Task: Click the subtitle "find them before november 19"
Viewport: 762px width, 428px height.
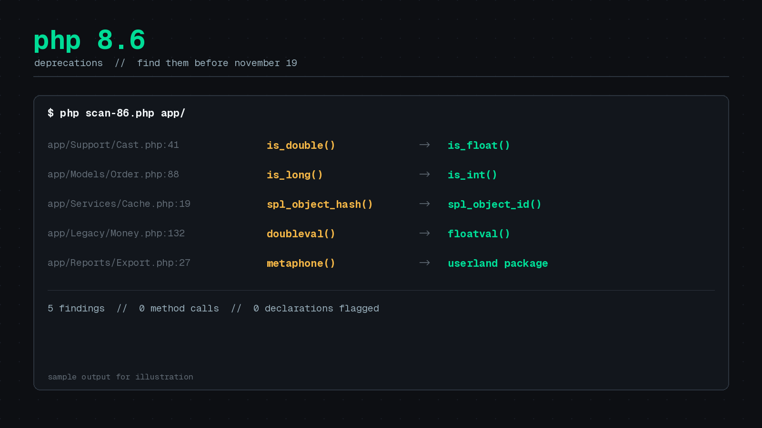Action: click(x=217, y=63)
